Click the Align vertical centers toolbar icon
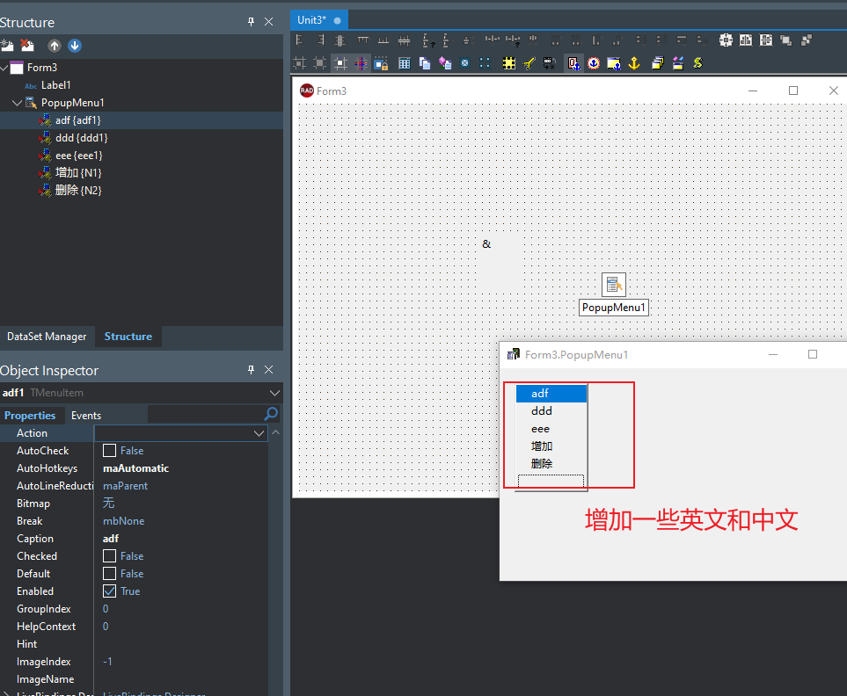This screenshot has height=696, width=847. (404, 40)
